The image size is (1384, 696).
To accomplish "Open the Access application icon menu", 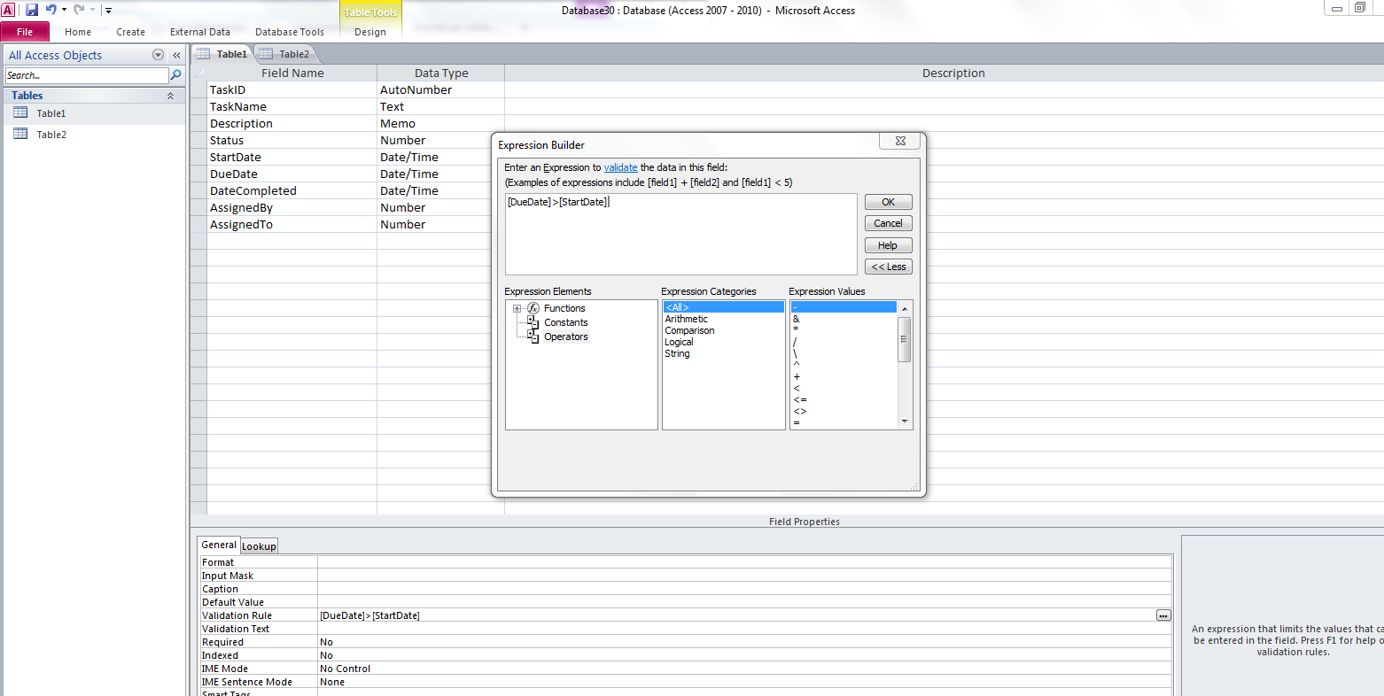I will pyautogui.click(x=8, y=10).
